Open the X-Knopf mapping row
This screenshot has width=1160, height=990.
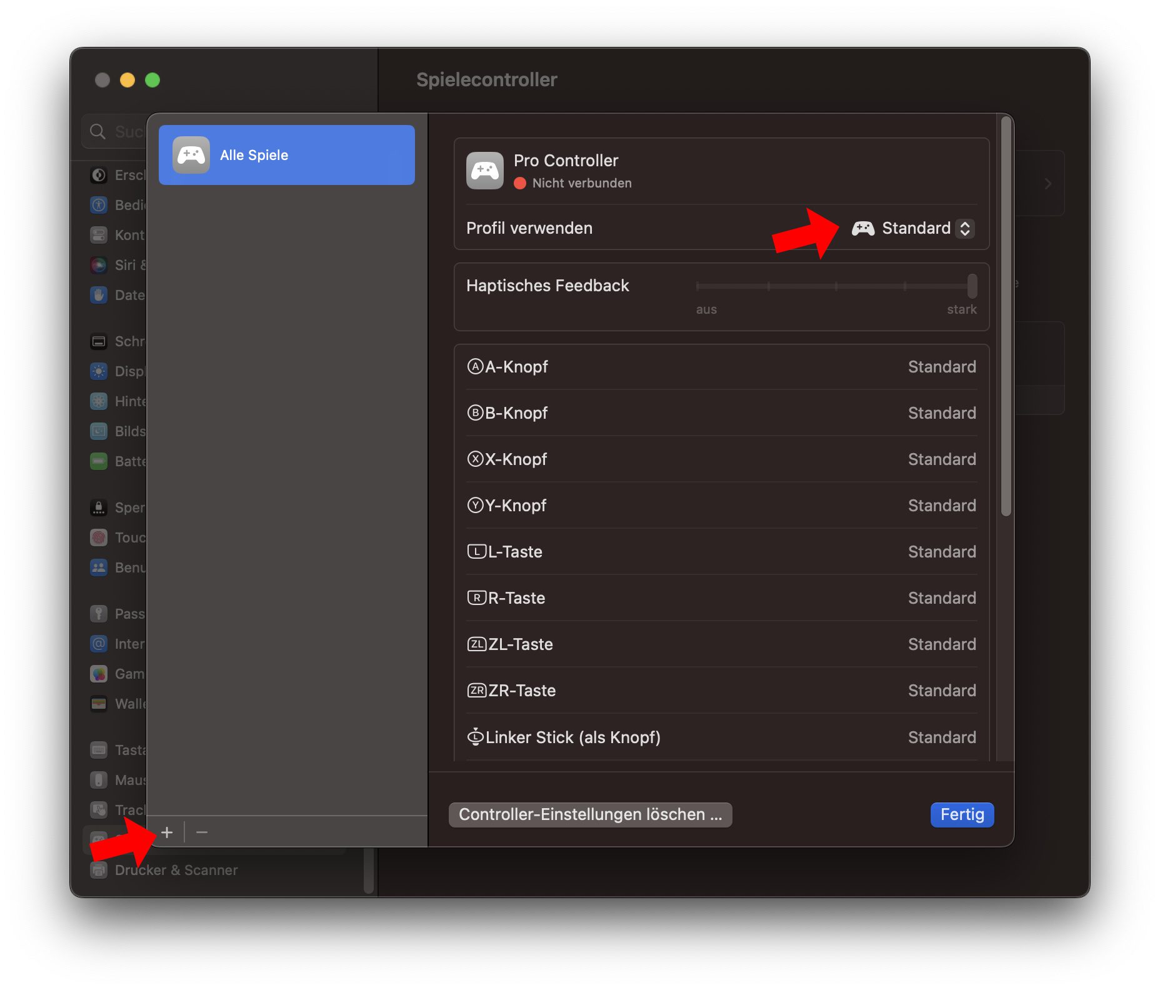721,459
